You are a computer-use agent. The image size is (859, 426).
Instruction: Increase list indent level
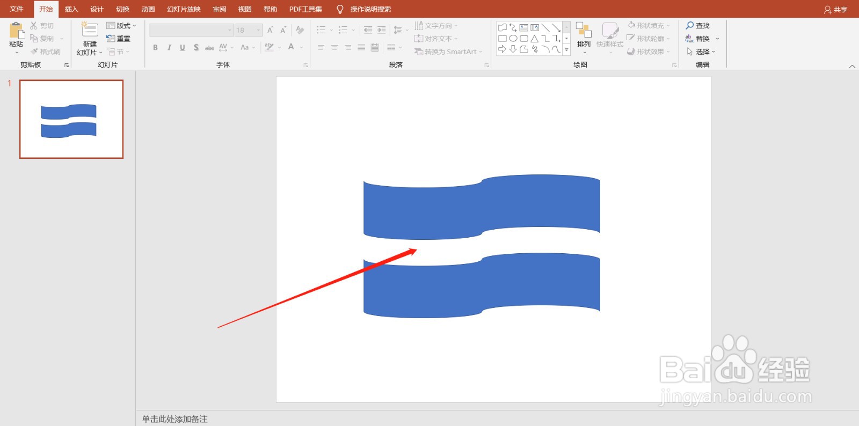coord(381,30)
